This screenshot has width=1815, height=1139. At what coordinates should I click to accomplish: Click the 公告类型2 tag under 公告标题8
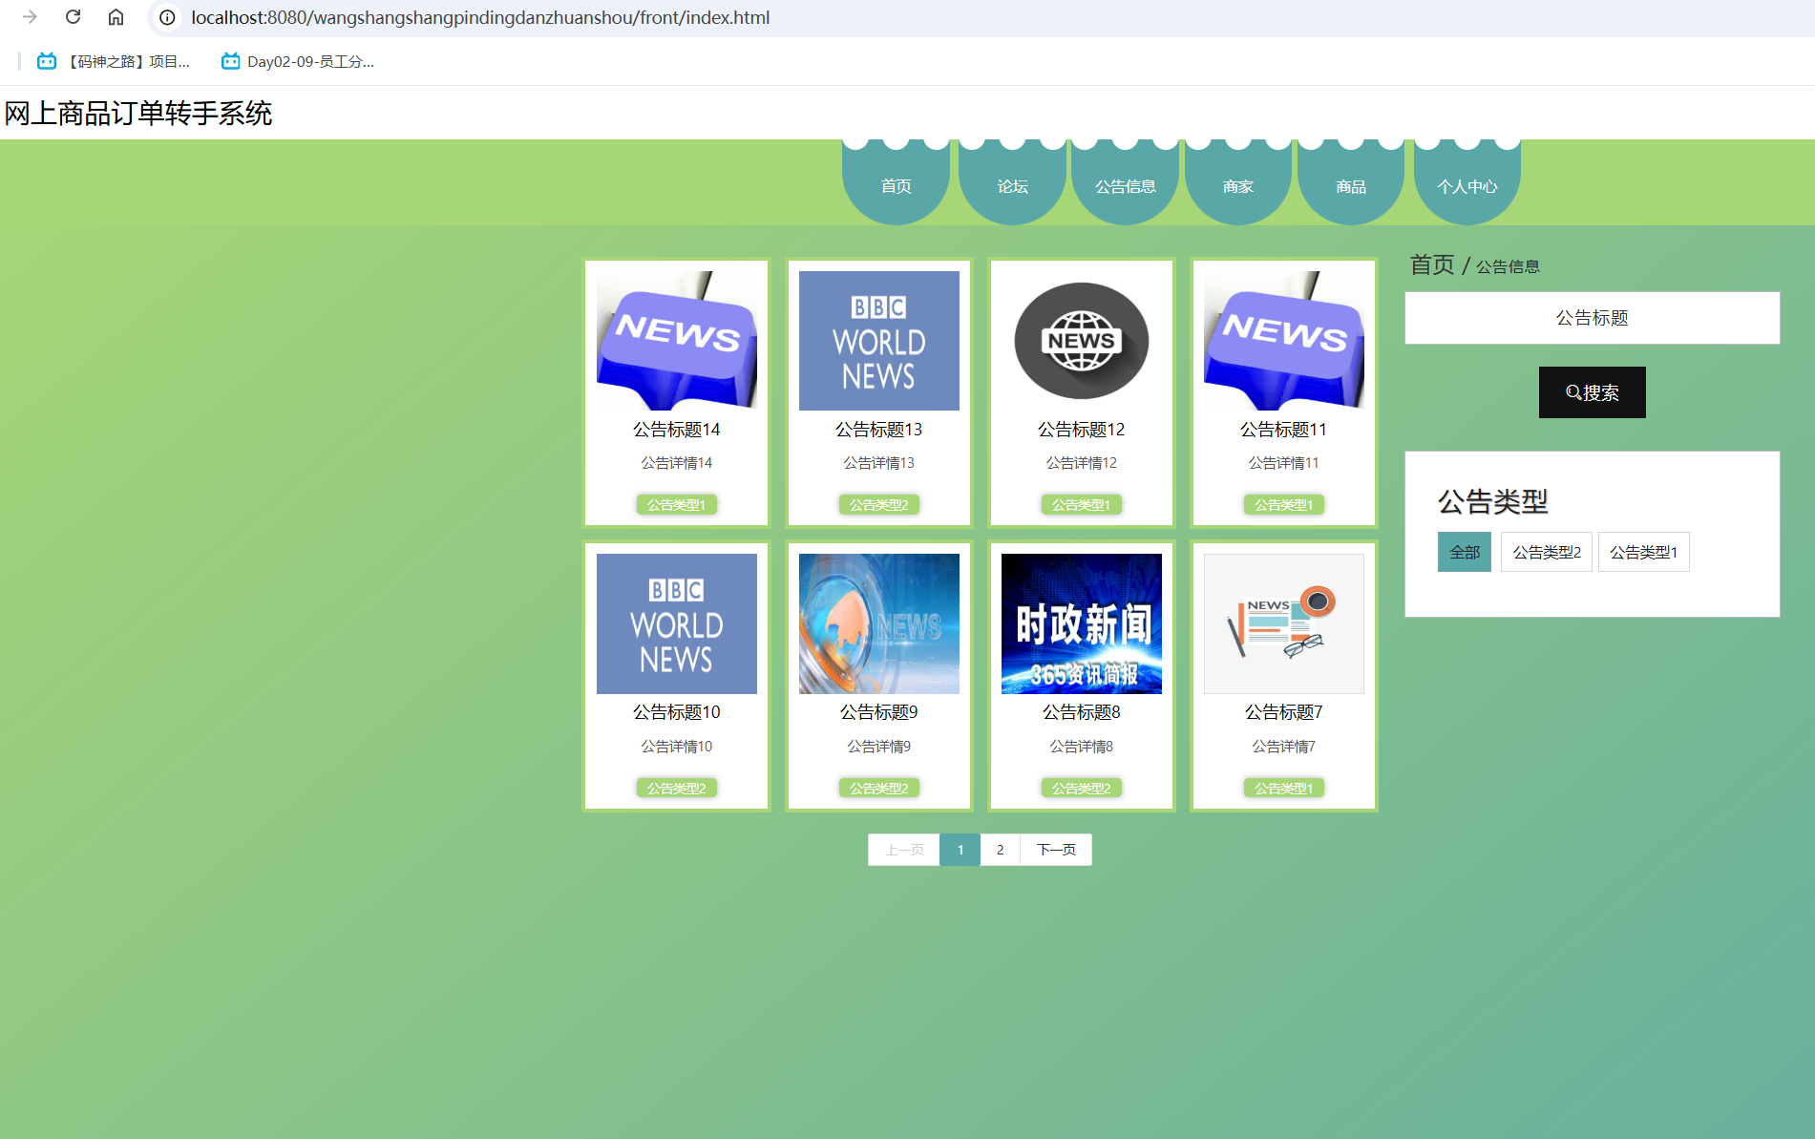(1082, 789)
